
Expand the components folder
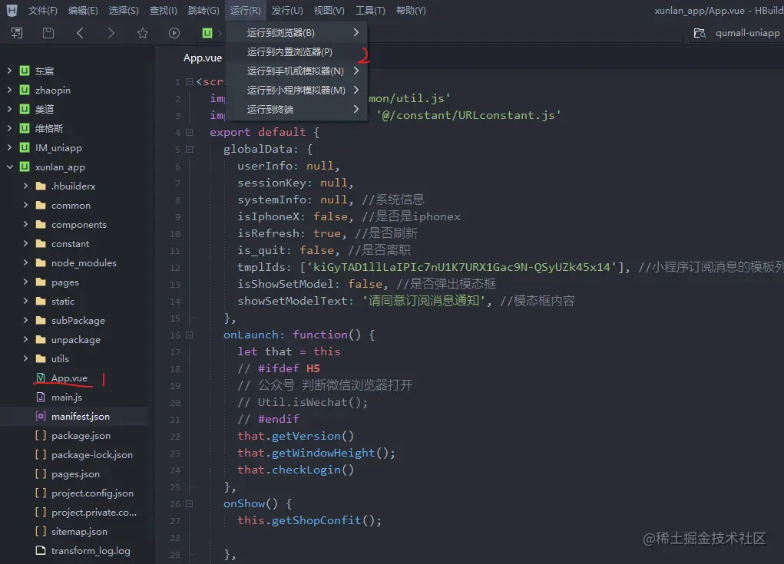[25, 224]
